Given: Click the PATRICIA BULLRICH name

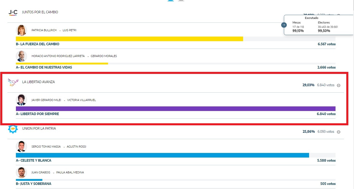Looking at the screenshot, I should coord(44,30).
